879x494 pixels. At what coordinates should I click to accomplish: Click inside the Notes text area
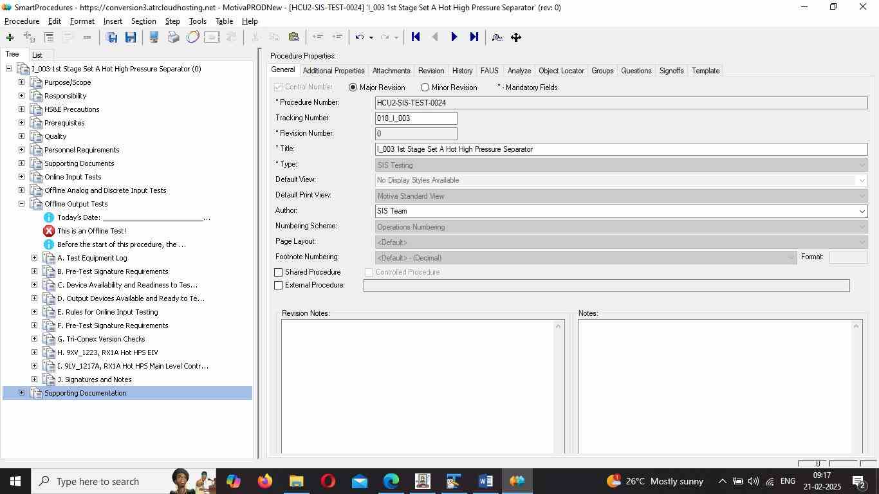714,387
